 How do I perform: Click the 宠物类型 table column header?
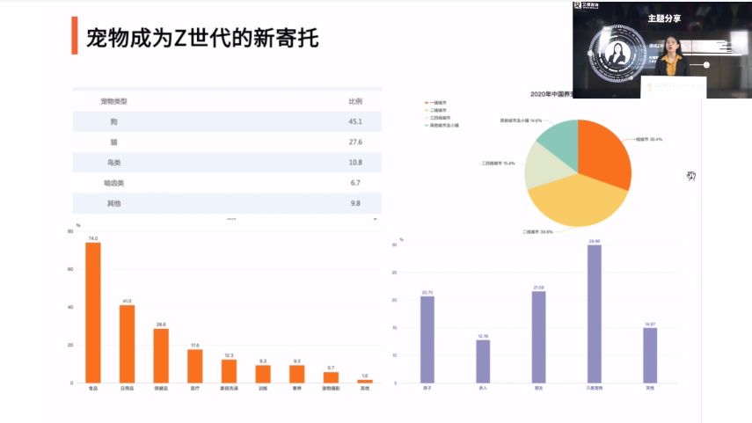click(114, 101)
